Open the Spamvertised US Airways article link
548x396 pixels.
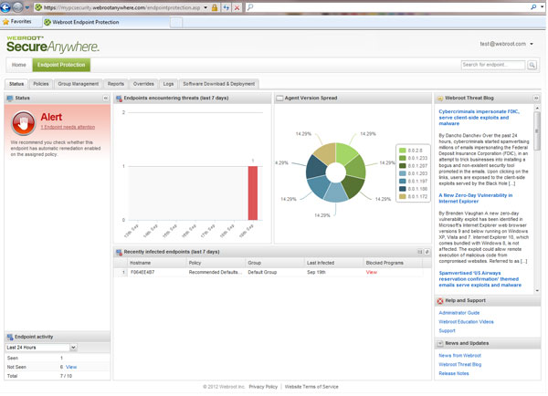479,279
